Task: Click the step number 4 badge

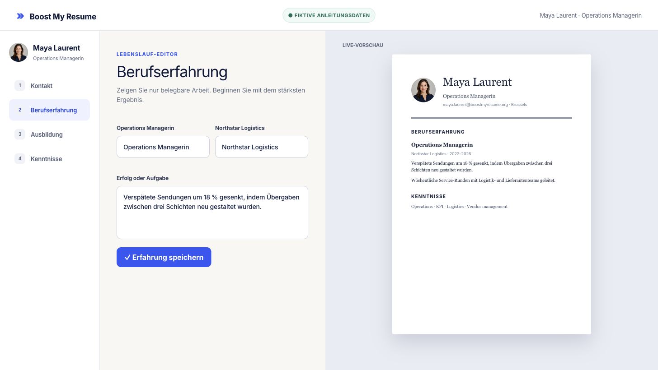Action: point(20,158)
